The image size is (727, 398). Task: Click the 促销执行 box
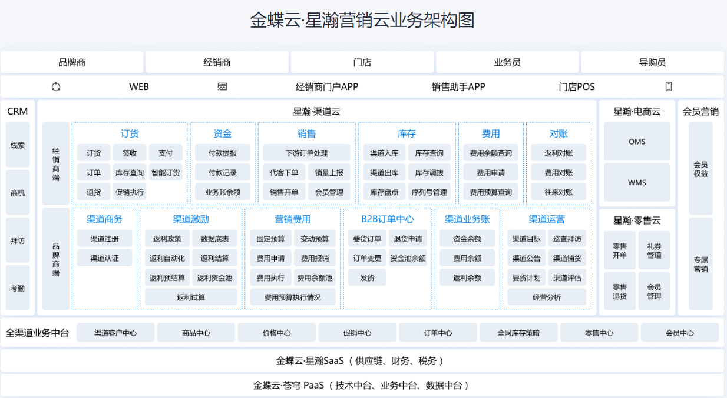[130, 192]
